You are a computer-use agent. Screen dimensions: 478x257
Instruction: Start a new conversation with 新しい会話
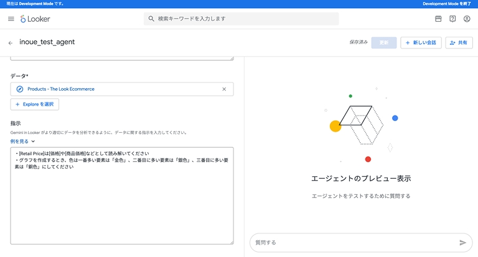tap(421, 43)
